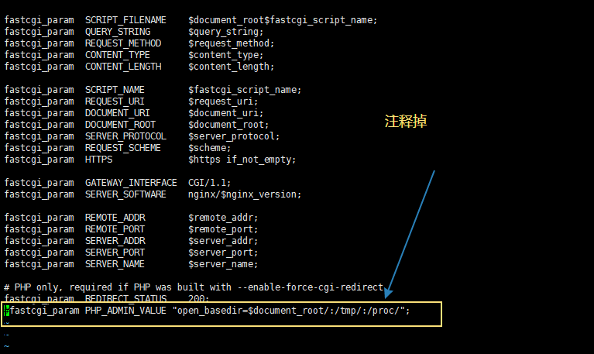Viewport: 594px width, 354px height.
Task: Click the $https if_not_empty value
Action: (242, 160)
